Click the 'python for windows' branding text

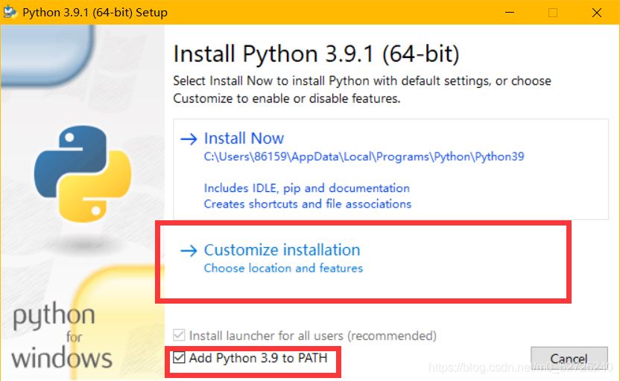click(62, 337)
